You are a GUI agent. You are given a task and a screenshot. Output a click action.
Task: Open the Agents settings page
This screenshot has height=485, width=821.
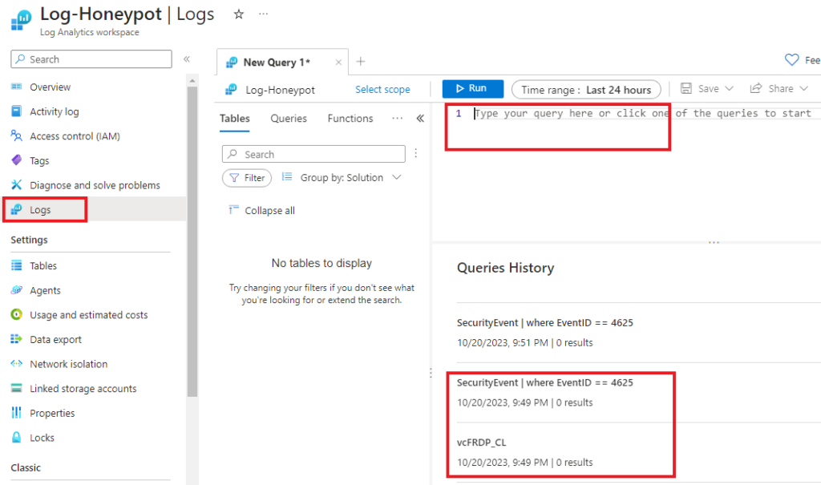45,291
